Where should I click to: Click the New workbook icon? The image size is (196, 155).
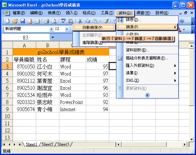8,21
